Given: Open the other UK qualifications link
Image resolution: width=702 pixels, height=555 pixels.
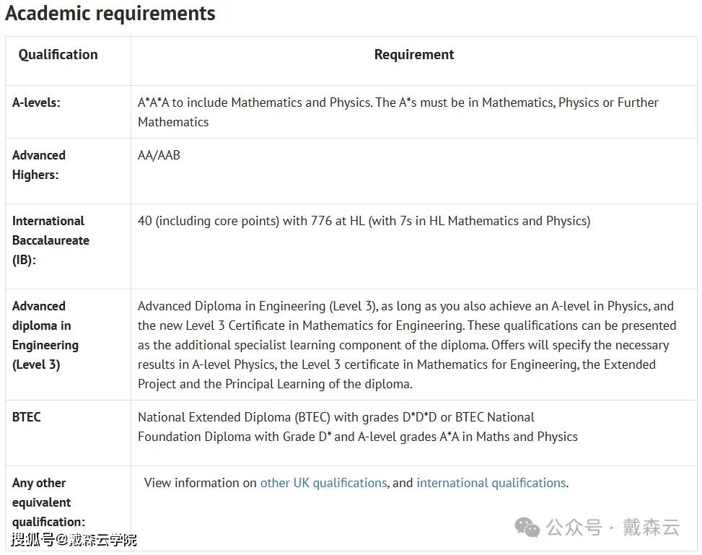Looking at the screenshot, I should point(324,483).
